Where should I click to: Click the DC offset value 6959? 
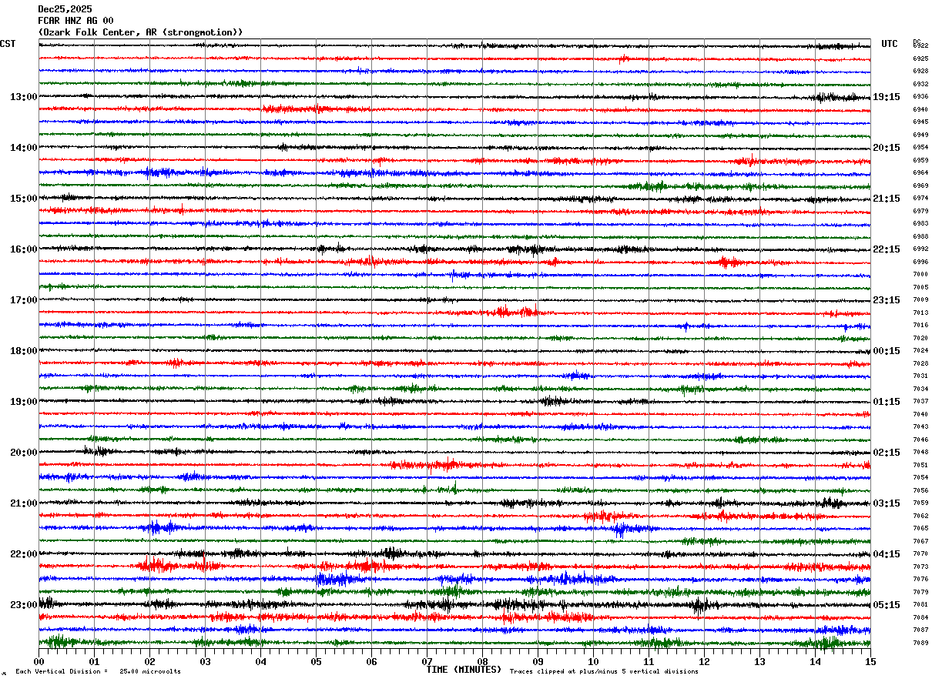[x=920, y=160]
